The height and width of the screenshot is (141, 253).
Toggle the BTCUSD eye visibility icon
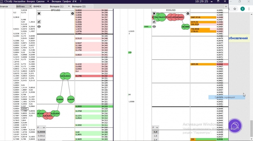click(x=39, y=26)
